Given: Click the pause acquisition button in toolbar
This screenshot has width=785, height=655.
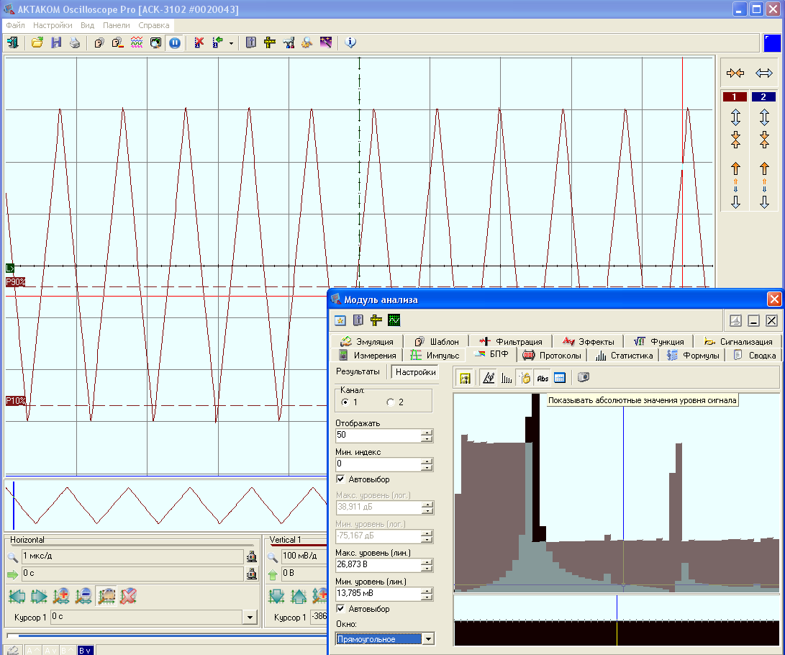Looking at the screenshot, I should [x=174, y=43].
